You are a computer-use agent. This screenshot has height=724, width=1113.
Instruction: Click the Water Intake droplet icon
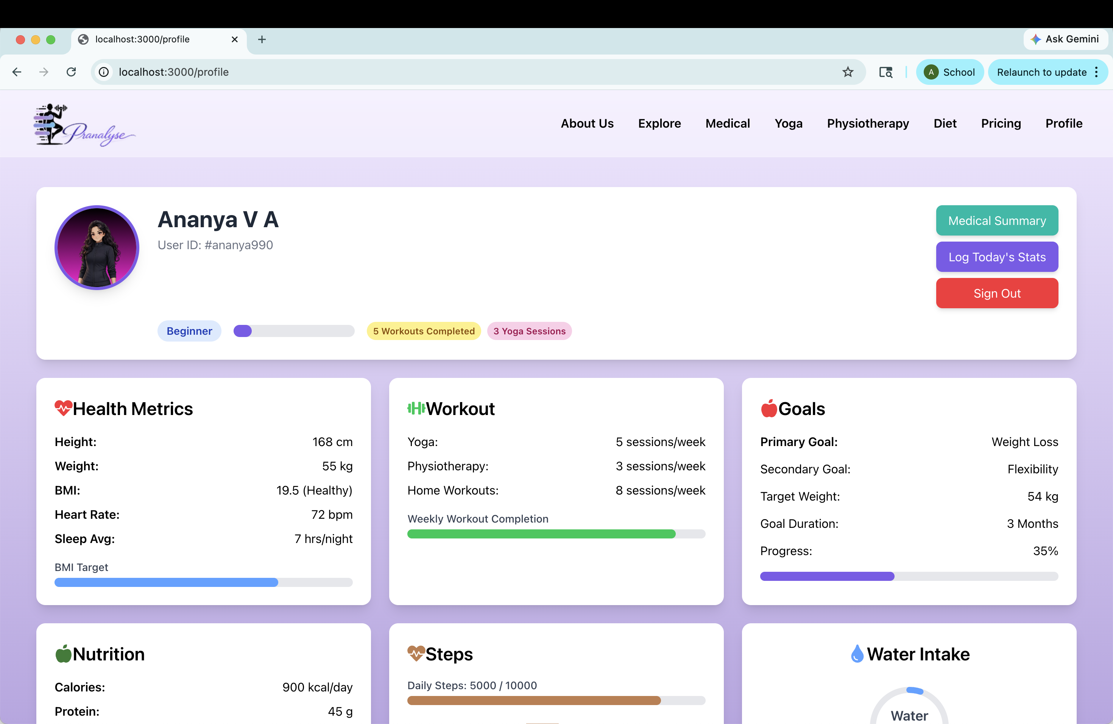coord(857,654)
